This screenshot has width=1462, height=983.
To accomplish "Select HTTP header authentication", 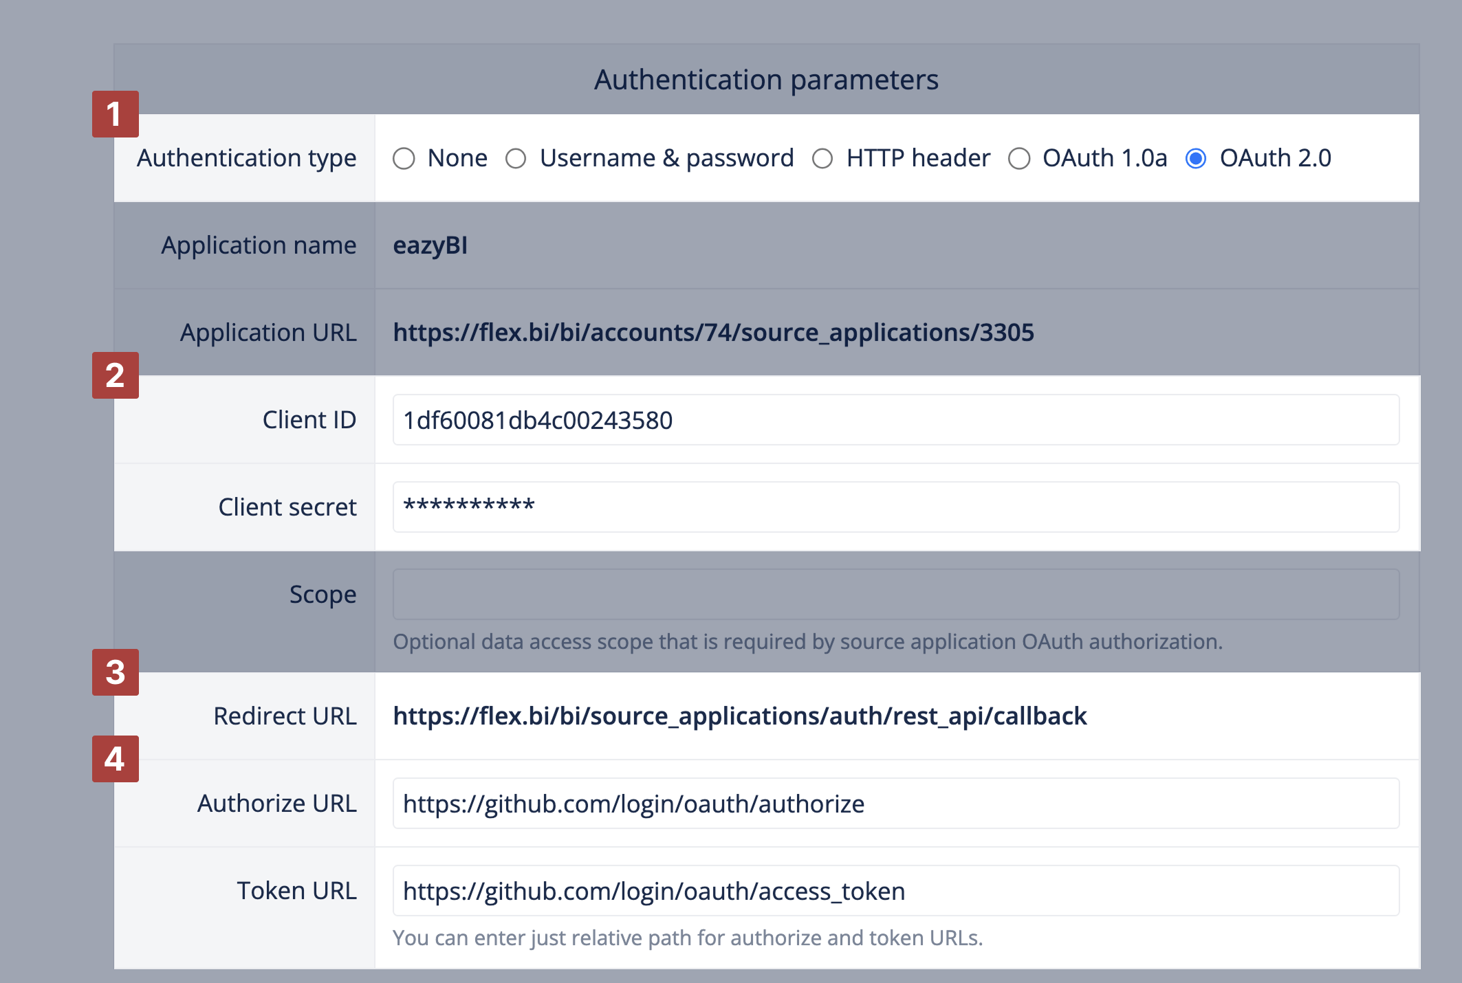I will pos(822,157).
